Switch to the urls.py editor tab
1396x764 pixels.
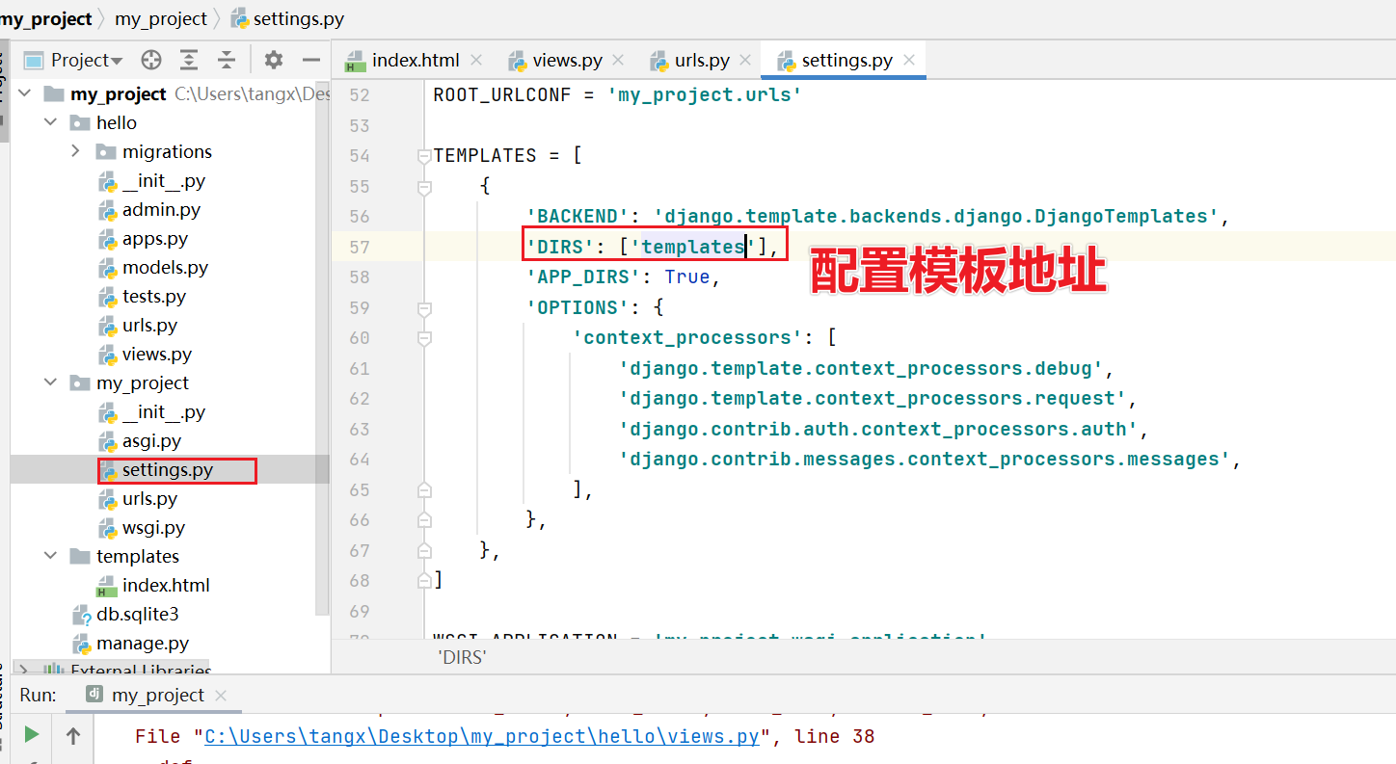(x=702, y=60)
